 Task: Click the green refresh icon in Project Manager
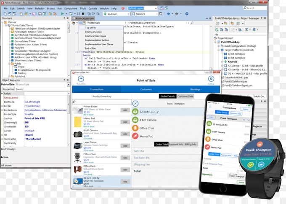(217, 30)
